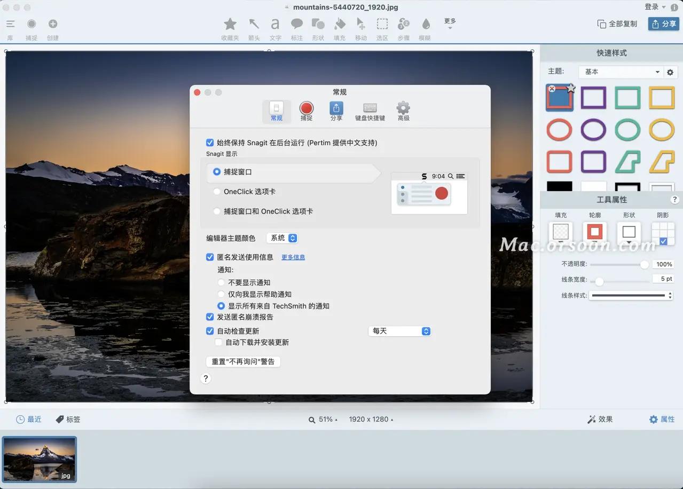Select the mountains jpg thumbnail in tray
683x489 pixels.
pos(40,459)
